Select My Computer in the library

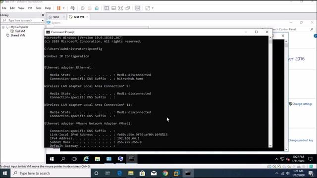pos(19,27)
